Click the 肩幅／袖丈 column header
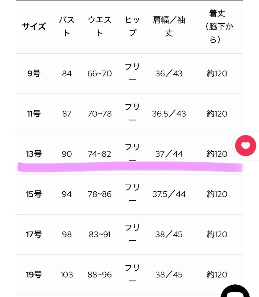The width and height of the screenshot is (259, 297). 169,27
